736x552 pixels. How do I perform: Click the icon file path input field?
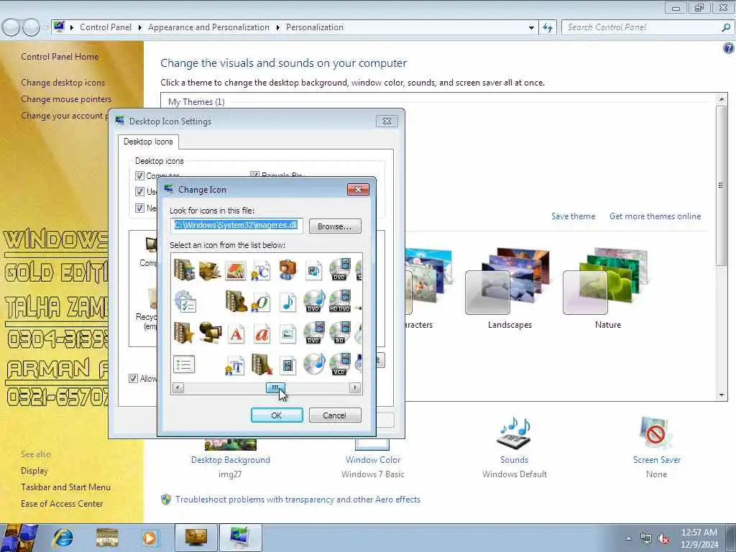point(236,226)
